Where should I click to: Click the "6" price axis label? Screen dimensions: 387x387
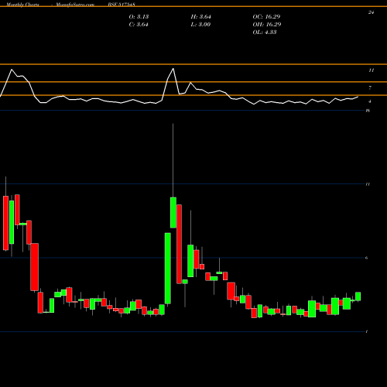coord(366,258)
